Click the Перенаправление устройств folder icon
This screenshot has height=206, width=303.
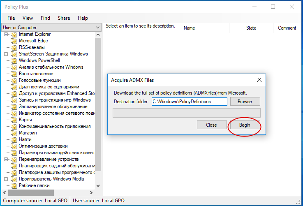pyautogui.click(x=14, y=159)
